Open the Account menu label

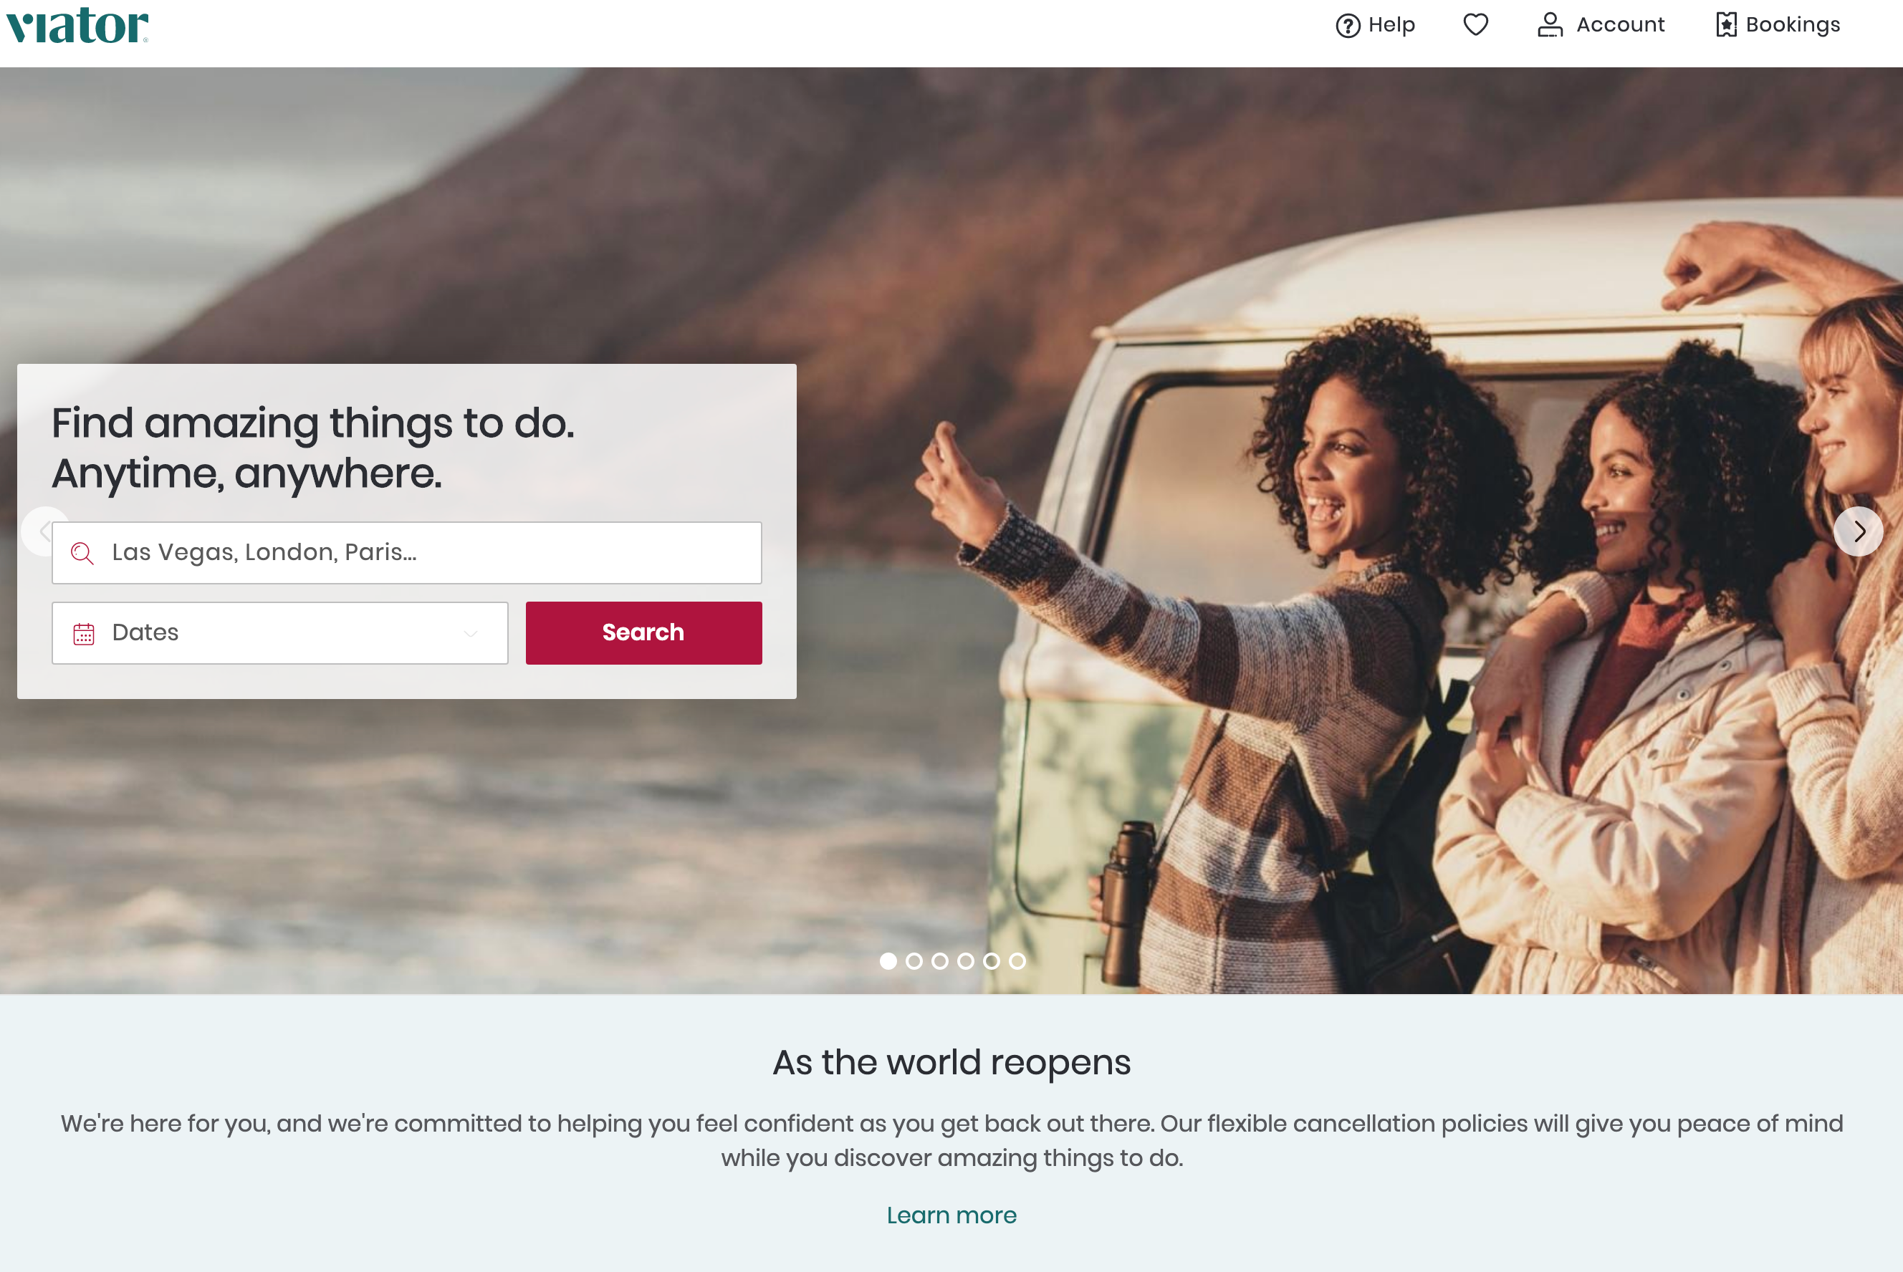point(1620,25)
